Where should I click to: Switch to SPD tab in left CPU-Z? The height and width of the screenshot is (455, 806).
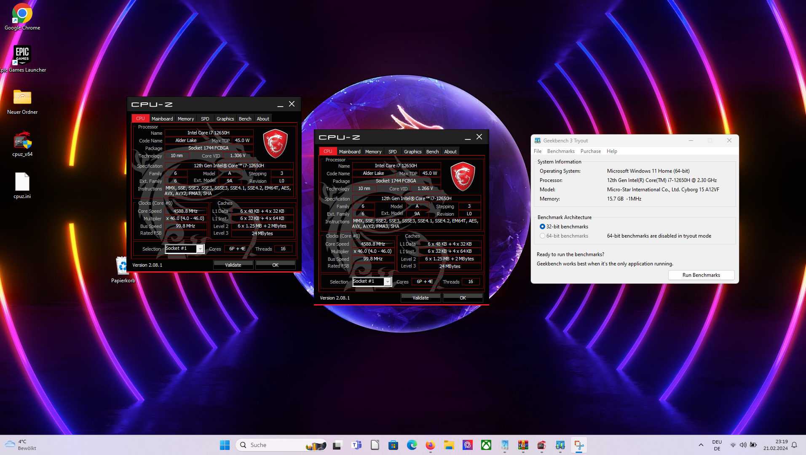click(x=205, y=119)
